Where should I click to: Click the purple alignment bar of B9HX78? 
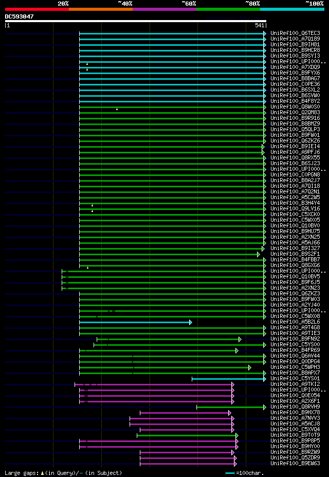point(186,413)
